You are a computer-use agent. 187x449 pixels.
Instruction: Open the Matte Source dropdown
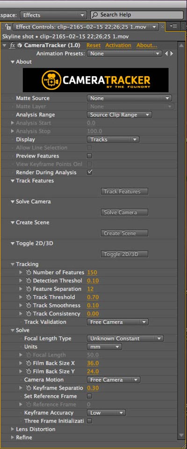click(129, 98)
